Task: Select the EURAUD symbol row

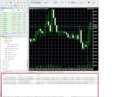Action: 13,19
